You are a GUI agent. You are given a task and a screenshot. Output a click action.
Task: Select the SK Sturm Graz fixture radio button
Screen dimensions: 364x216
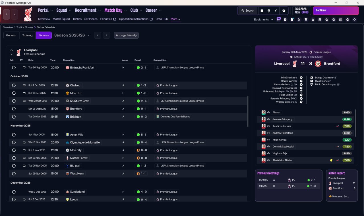click(x=14, y=101)
